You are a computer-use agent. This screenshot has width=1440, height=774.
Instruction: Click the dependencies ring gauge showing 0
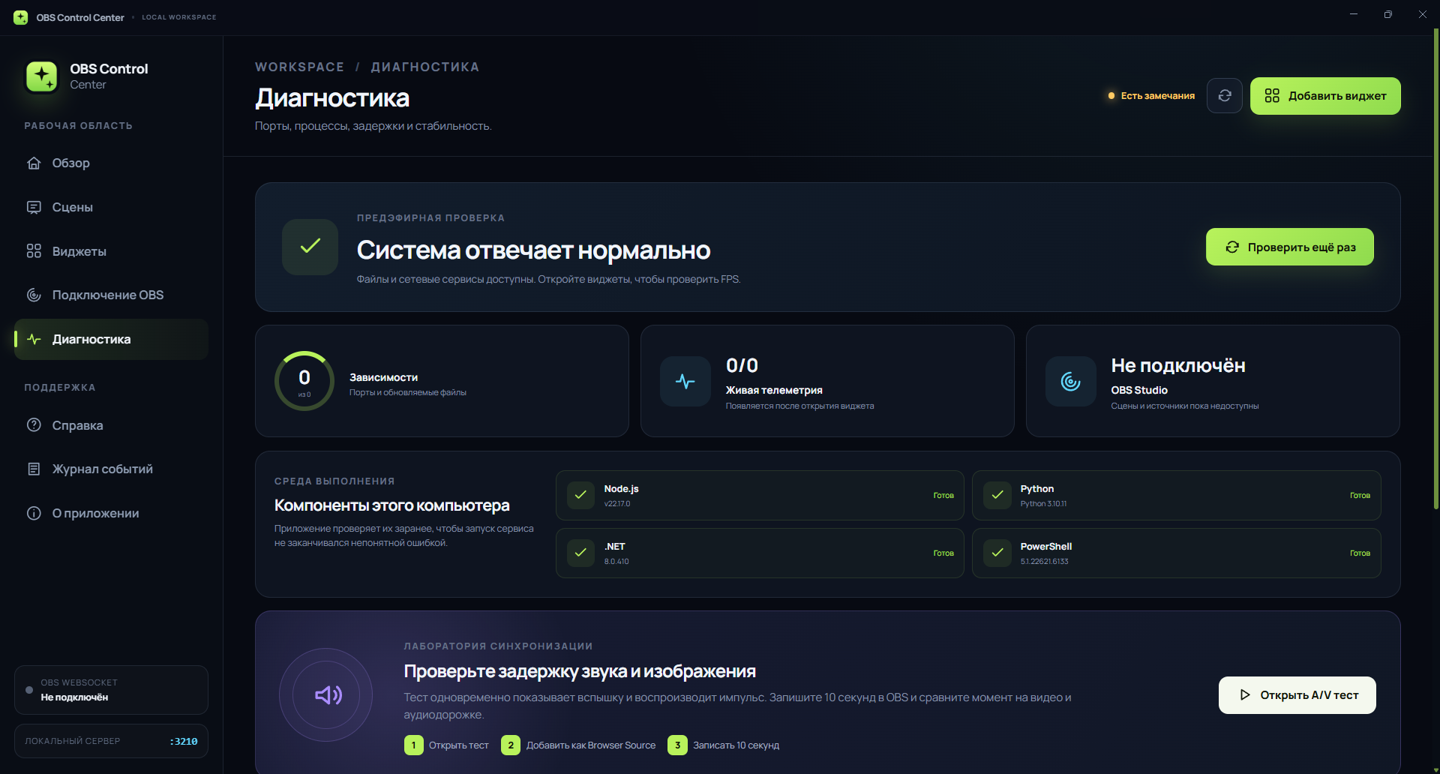click(304, 381)
